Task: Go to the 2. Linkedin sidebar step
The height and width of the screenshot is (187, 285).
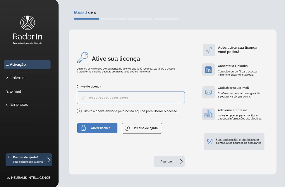Action: click(15, 78)
